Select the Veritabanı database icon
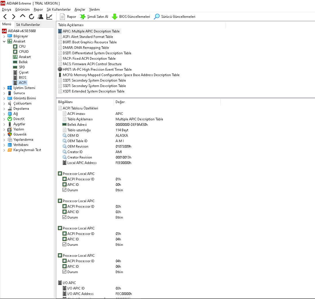This screenshot has height=299, width=315. [x=10, y=145]
